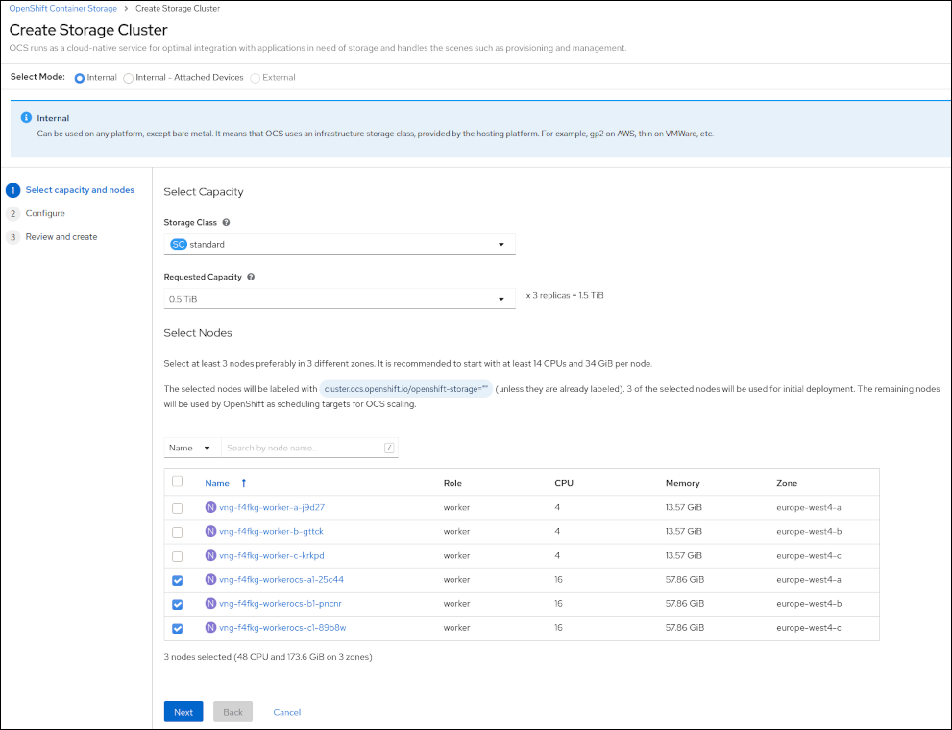Click the Next button
The image size is (952, 730).
(183, 712)
